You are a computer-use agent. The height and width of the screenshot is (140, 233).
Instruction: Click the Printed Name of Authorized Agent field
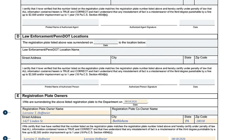(x=60, y=22)
